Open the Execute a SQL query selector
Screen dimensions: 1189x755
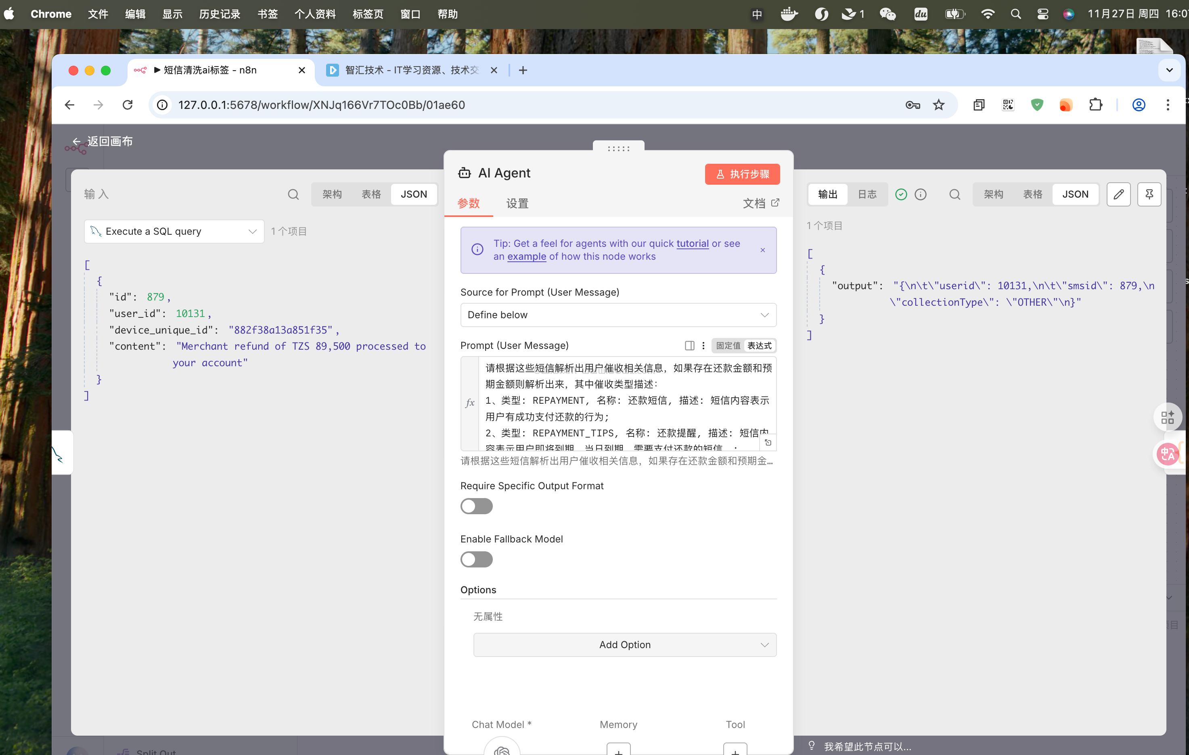tap(174, 232)
